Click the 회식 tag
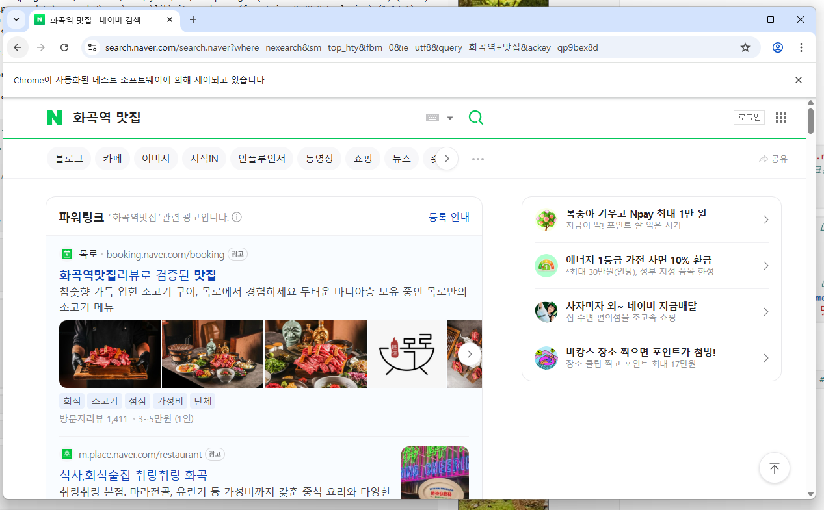Screen dimensions: 824x510 tap(72, 401)
